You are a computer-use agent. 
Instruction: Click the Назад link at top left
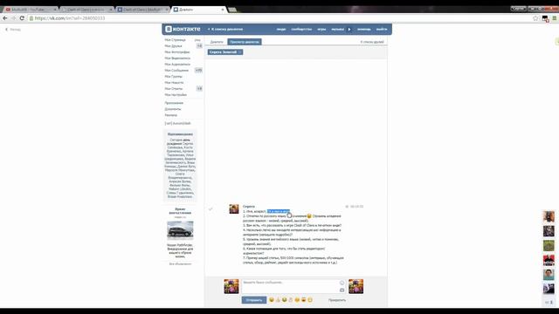click(x=13, y=30)
